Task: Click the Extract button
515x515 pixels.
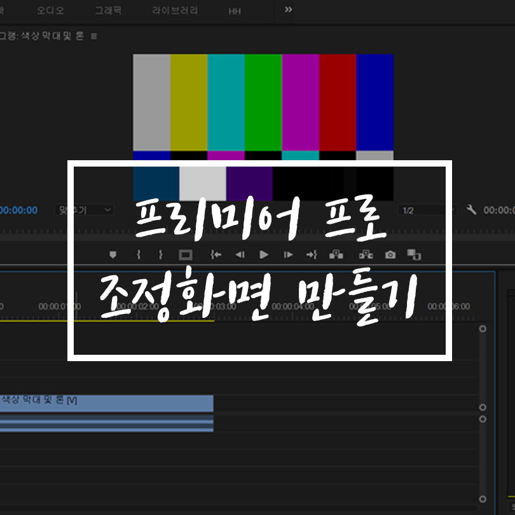Action: tap(366, 254)
